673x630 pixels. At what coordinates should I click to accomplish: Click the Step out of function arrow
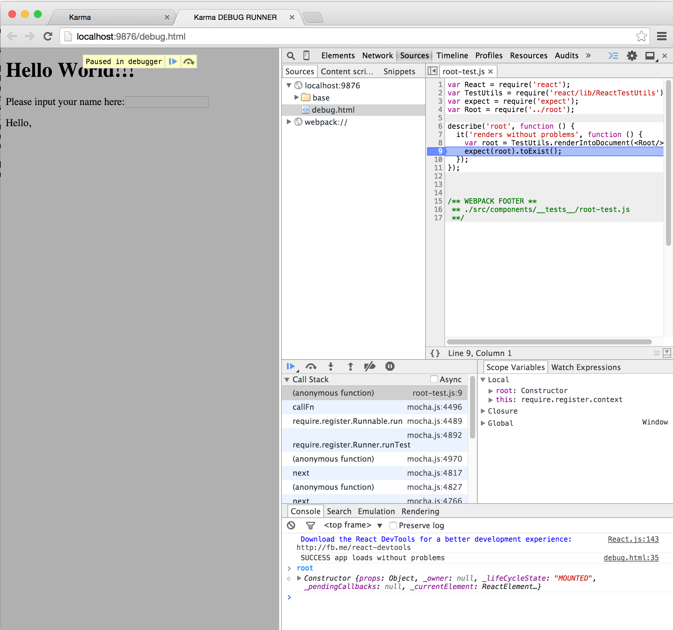(x=350, y=366)
